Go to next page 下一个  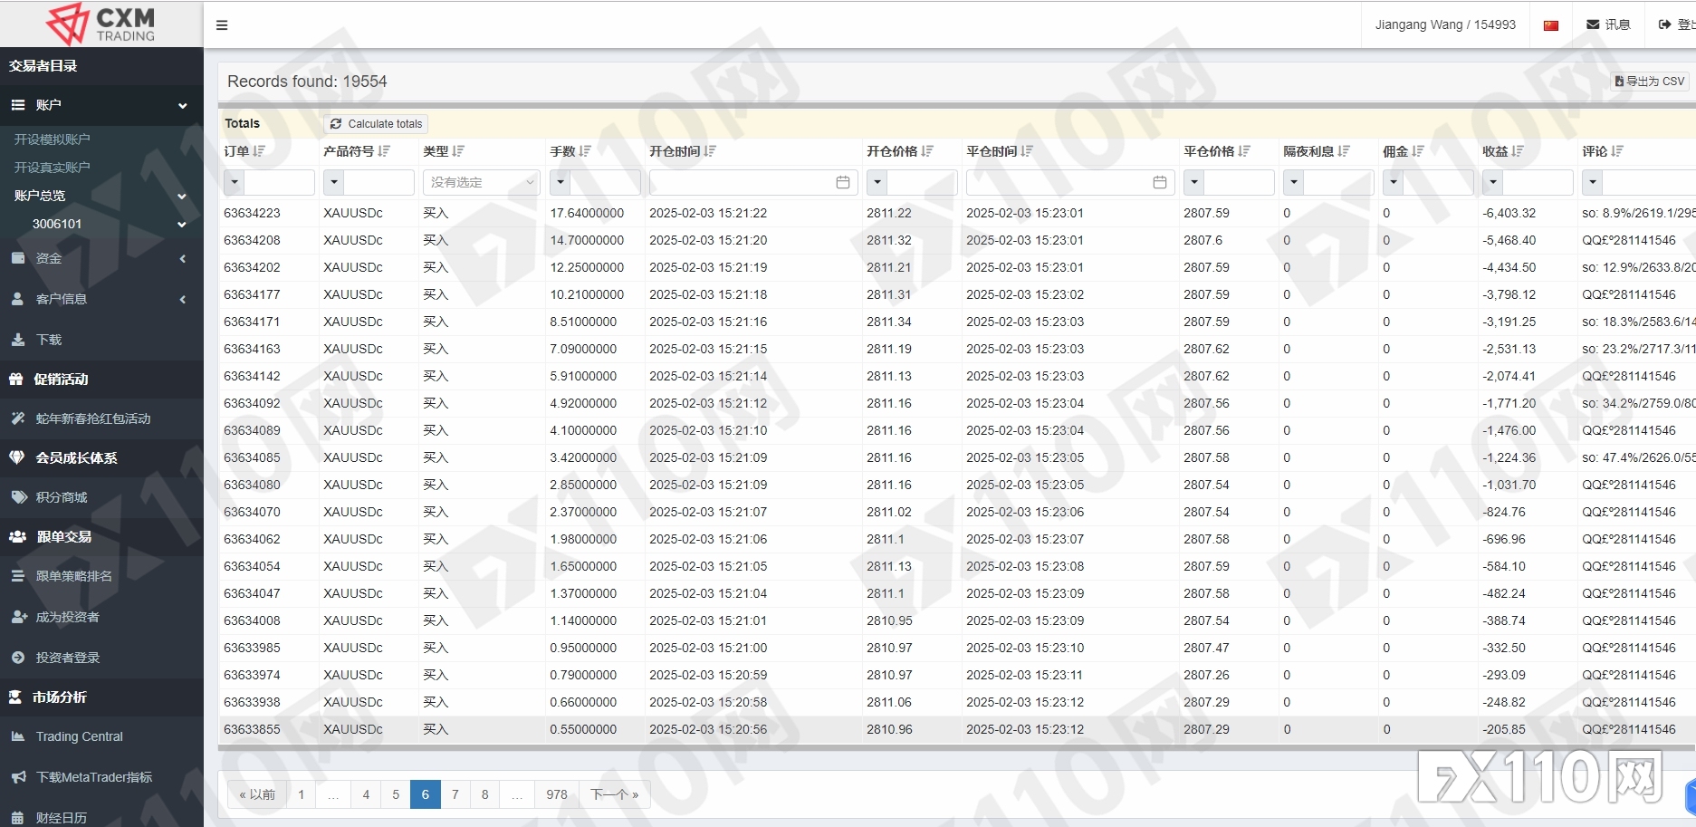pyautogui.click(x=615, y=794)
